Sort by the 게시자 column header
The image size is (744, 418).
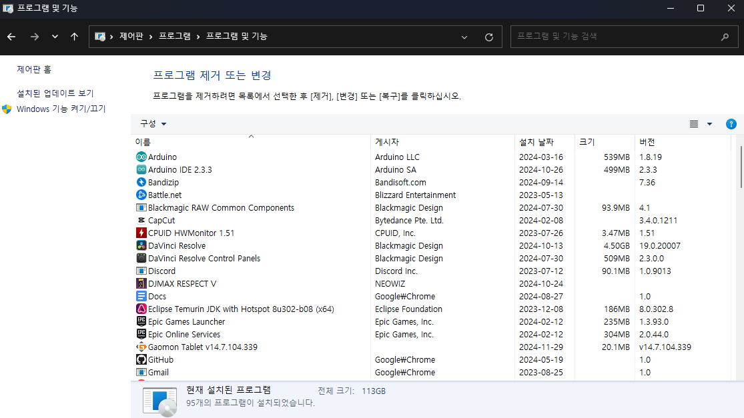point(442,142)
